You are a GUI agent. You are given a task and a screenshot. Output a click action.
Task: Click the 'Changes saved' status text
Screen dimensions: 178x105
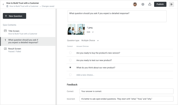click(48, 6)
